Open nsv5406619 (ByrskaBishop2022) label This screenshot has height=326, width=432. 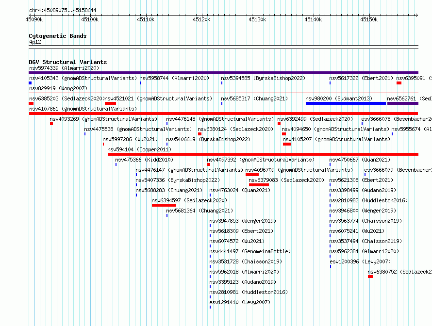(x=208, y=139)
